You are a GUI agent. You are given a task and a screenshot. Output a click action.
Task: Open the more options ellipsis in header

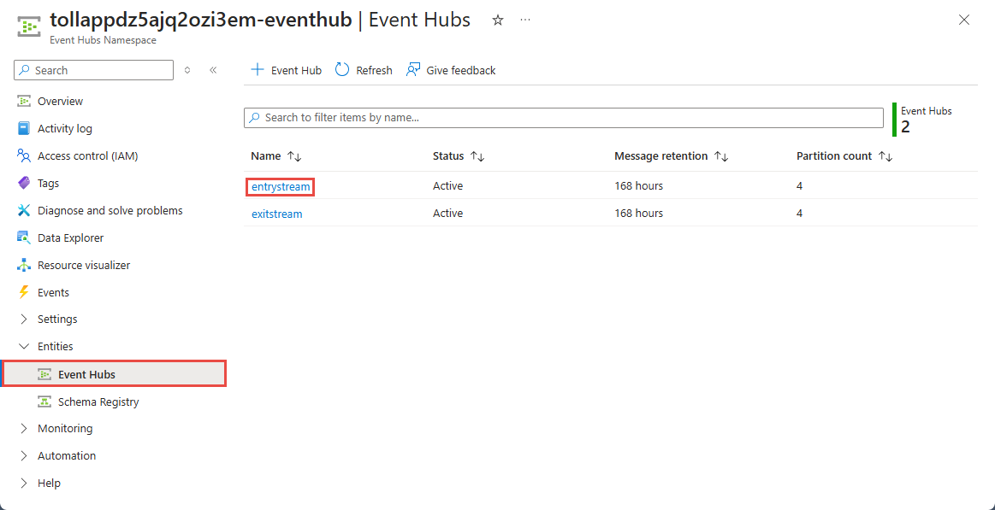pyautogui.click(x=524, y=21)
